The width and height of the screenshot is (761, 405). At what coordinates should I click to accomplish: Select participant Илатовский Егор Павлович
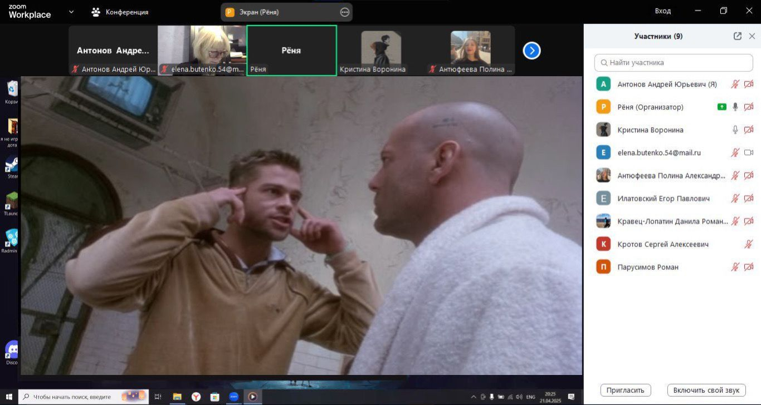pyautogui.click(x=674, y=198)
